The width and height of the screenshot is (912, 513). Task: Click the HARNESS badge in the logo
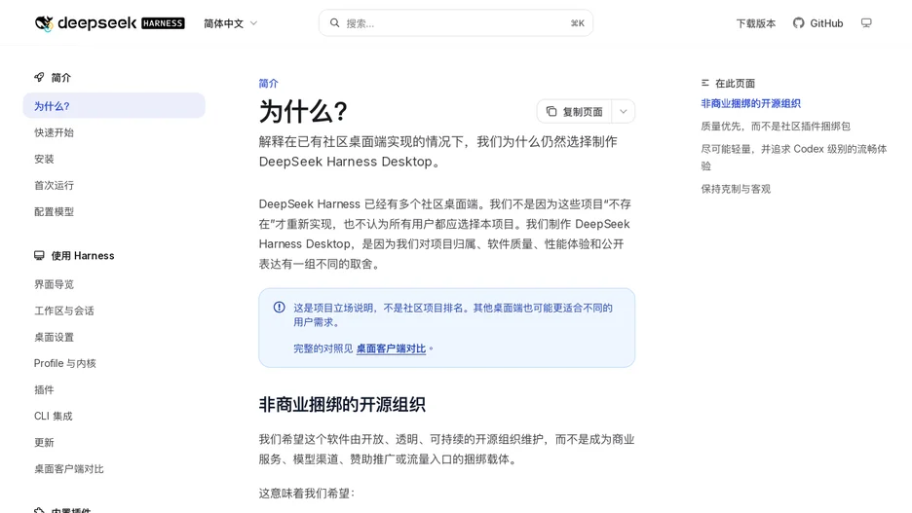[163, 23]
